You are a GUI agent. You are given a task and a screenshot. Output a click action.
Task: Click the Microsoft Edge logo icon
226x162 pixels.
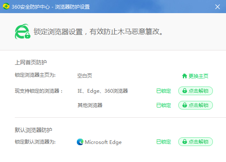click(x=80, y=142)
